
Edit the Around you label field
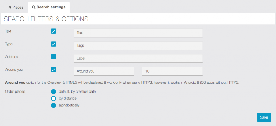click(104, 71)
